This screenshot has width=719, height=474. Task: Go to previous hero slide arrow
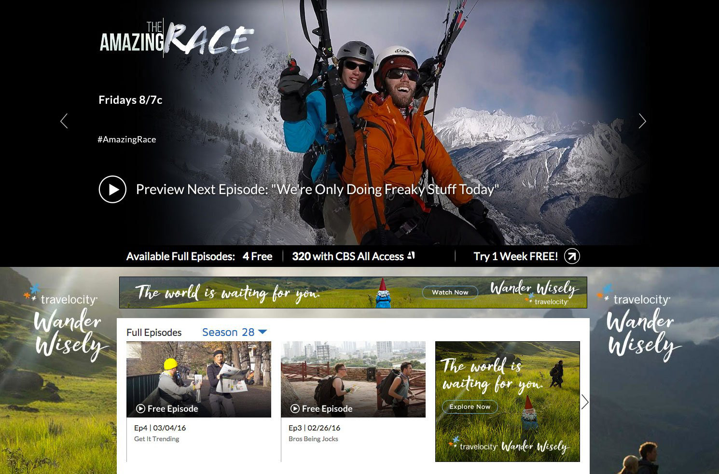pyautogui.click(x=64, y=121)
